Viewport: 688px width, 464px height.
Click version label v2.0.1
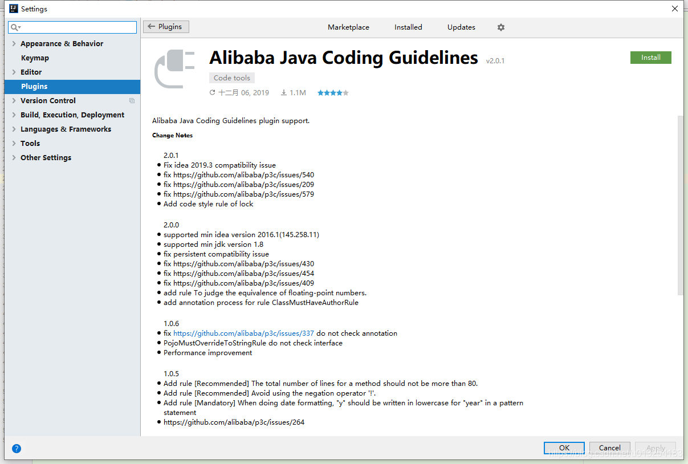point(495,60)
